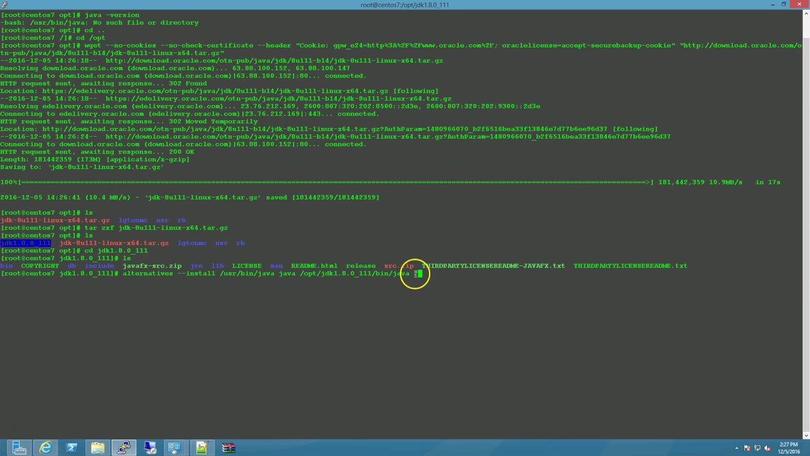
Task: Click LICENSE in the file listing
Action: coord(247,266)
